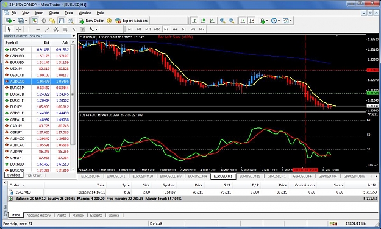
Task: Select the Fibonacci Retracement tool
Action: [65, 29]
